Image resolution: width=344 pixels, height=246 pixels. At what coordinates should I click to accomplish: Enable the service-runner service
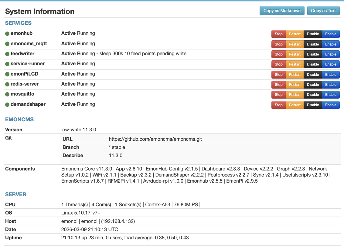(x=331, y=64)
